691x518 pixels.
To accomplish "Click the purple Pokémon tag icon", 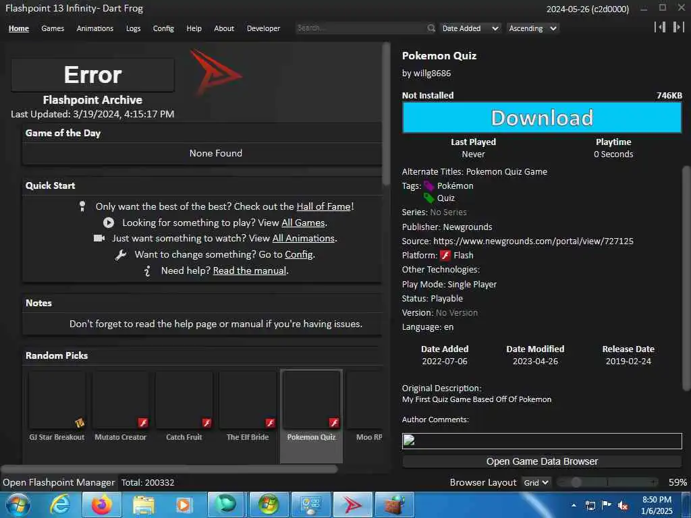I will [x=429, y=186].
